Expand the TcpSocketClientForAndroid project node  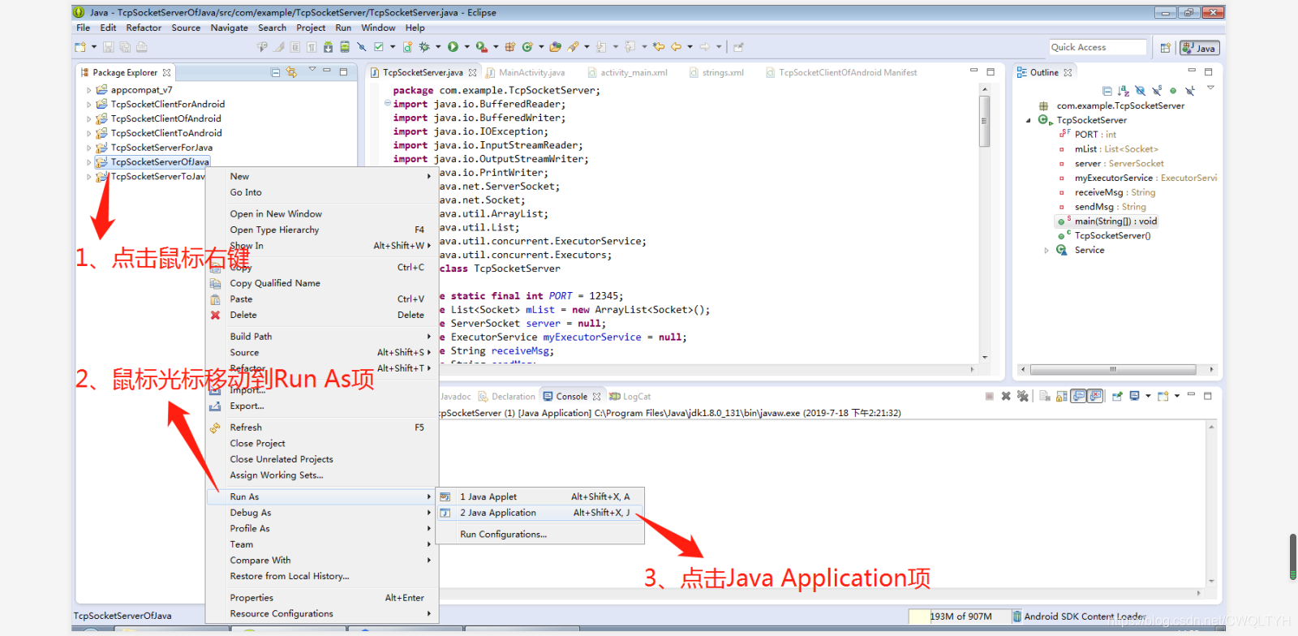coord(89,105)
